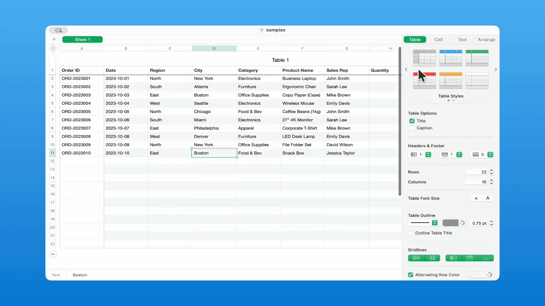
Task: Switch to the Text inspector tab
Action: [x=462, y=40]
